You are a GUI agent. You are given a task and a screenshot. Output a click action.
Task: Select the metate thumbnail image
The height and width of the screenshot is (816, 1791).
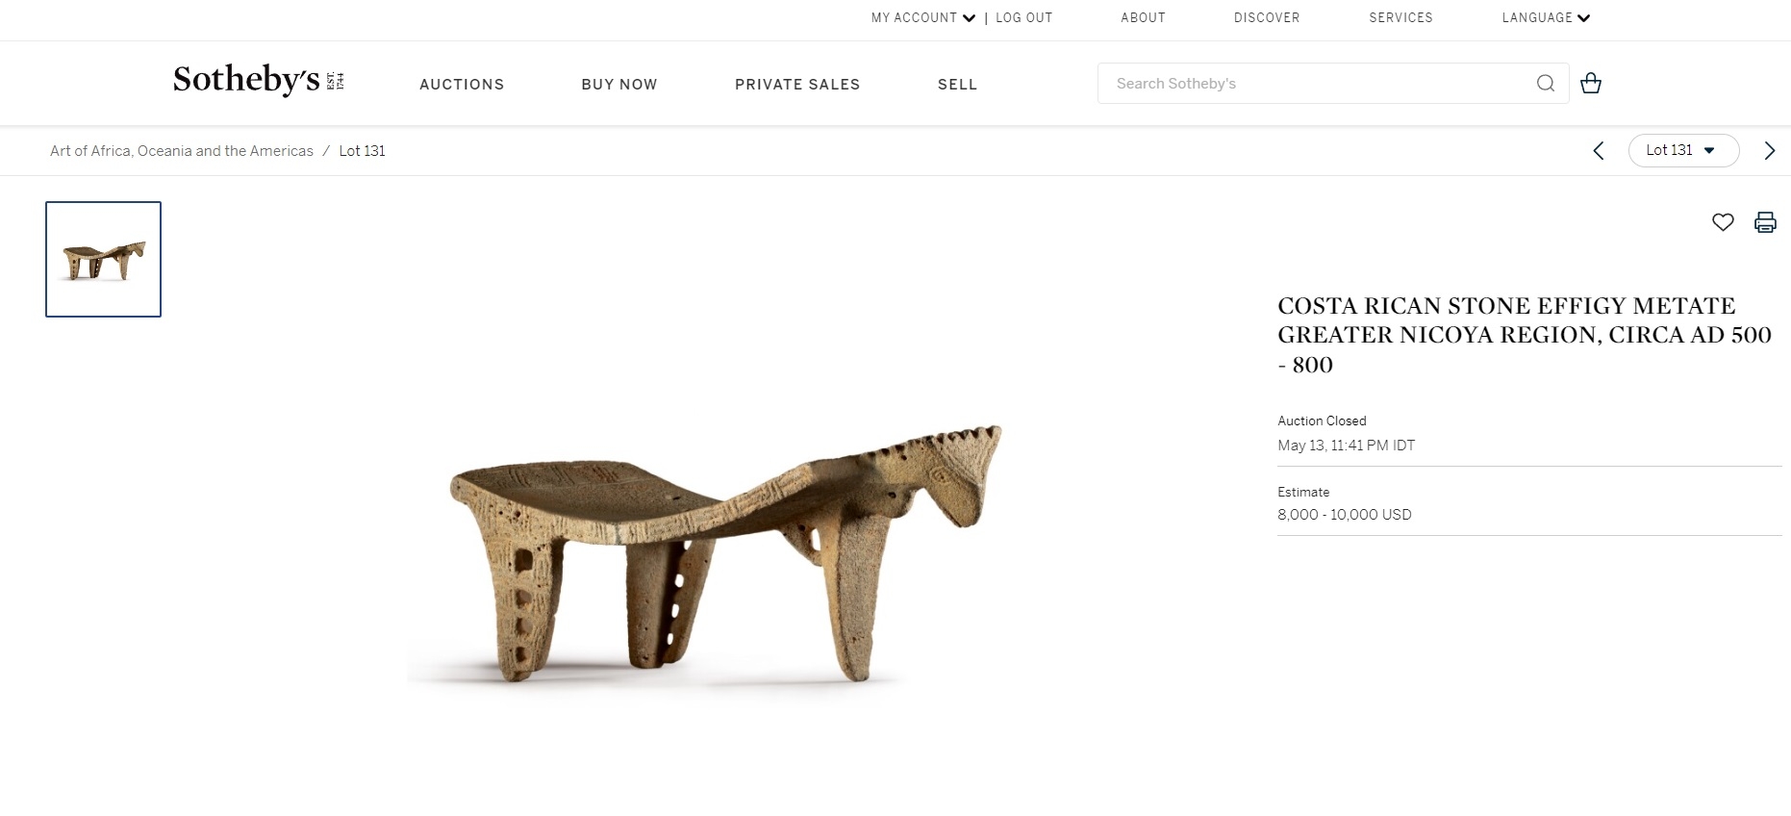tap(103, 259)
